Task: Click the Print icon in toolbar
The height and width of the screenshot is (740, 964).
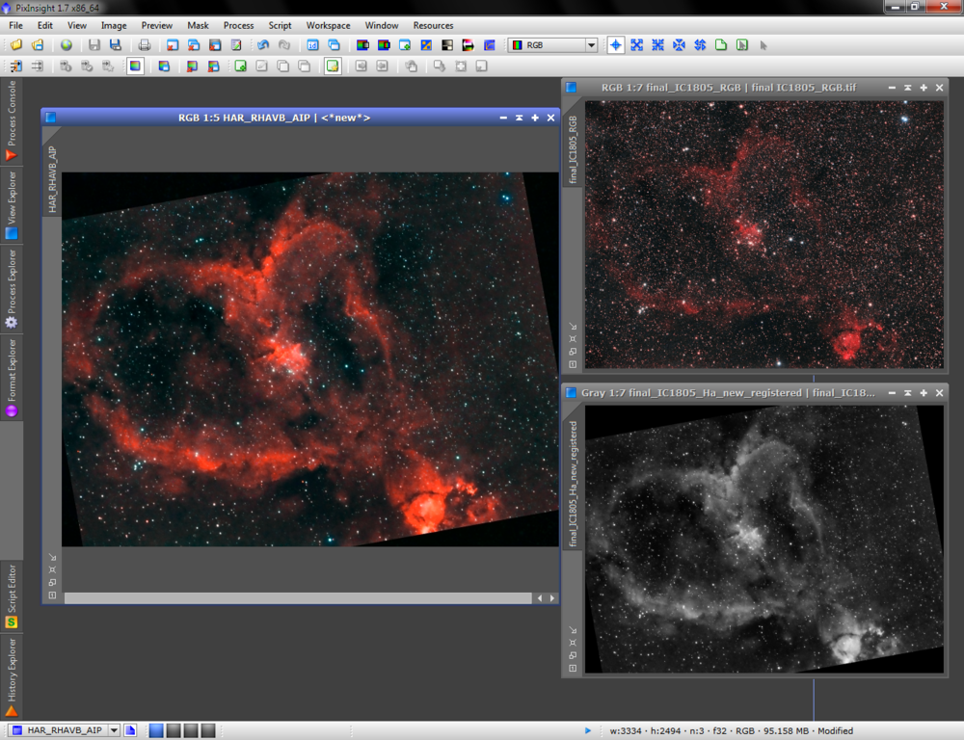Action: [x=145, y=45]
